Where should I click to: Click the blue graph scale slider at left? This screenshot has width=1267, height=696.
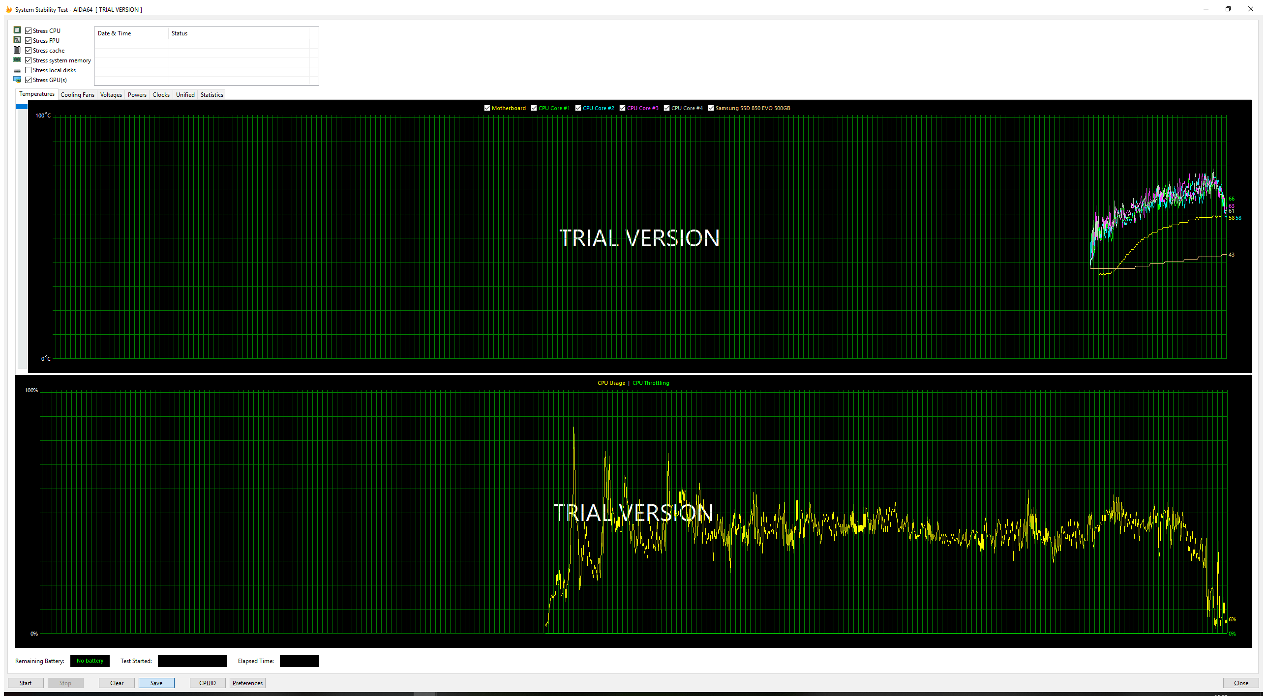tap(22, 107)
